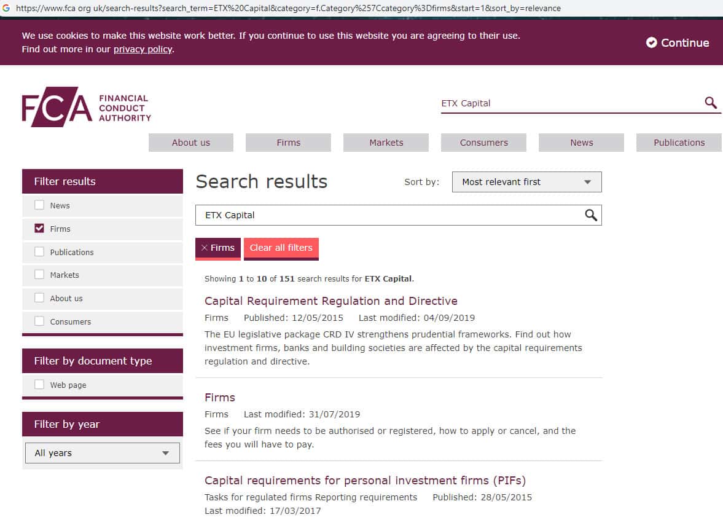Tick the About us filter checkbox

[39, 297]
